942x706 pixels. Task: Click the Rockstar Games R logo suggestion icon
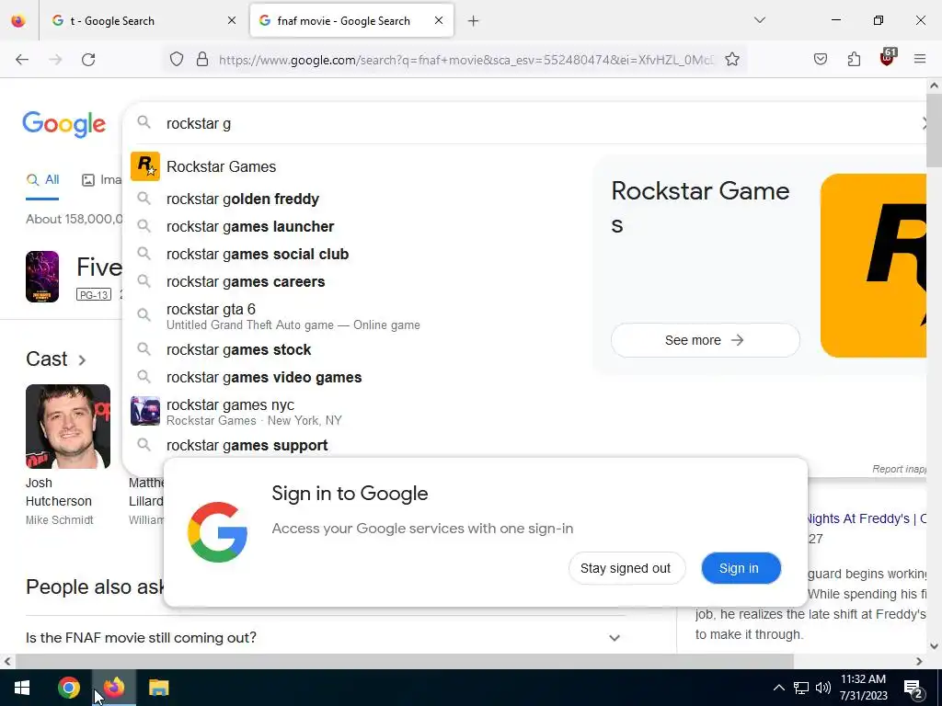[145, 166]
